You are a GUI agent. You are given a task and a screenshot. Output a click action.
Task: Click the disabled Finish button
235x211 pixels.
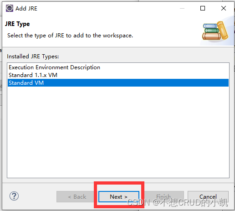[x=163, y=197]
